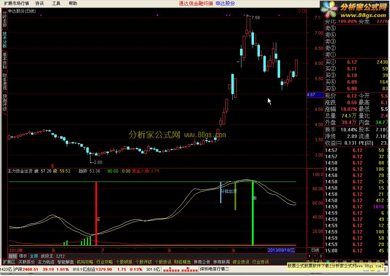This screenshot has height=276, width=390.
Task: Open the 财务透视 sidebar tab
Action: 5,82
